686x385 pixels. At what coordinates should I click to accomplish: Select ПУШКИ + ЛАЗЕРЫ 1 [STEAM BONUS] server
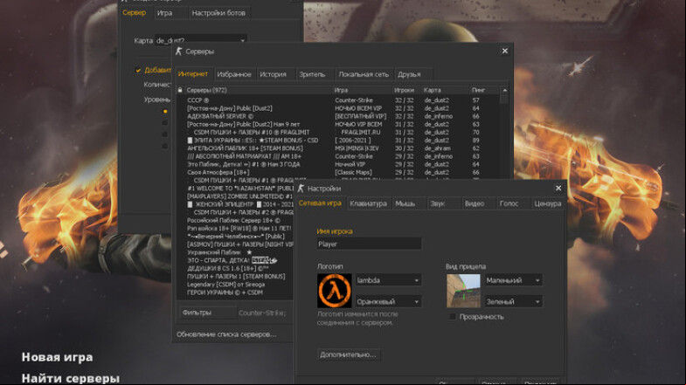click(234, 276)
